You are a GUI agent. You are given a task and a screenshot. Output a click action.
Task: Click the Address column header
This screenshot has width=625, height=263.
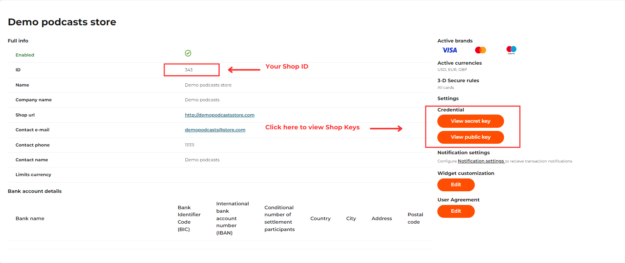click(382, 219)
